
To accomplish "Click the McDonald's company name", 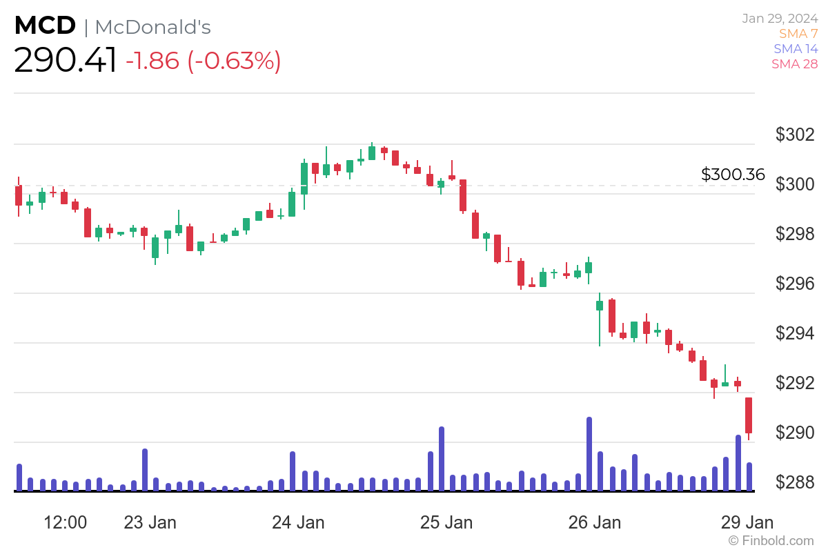I will [152, 28].
